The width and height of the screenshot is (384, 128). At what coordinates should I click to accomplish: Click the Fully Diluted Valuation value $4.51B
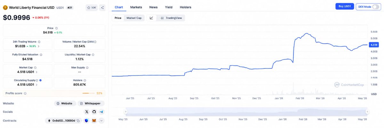pyautogui.click(x=28, y=59)
